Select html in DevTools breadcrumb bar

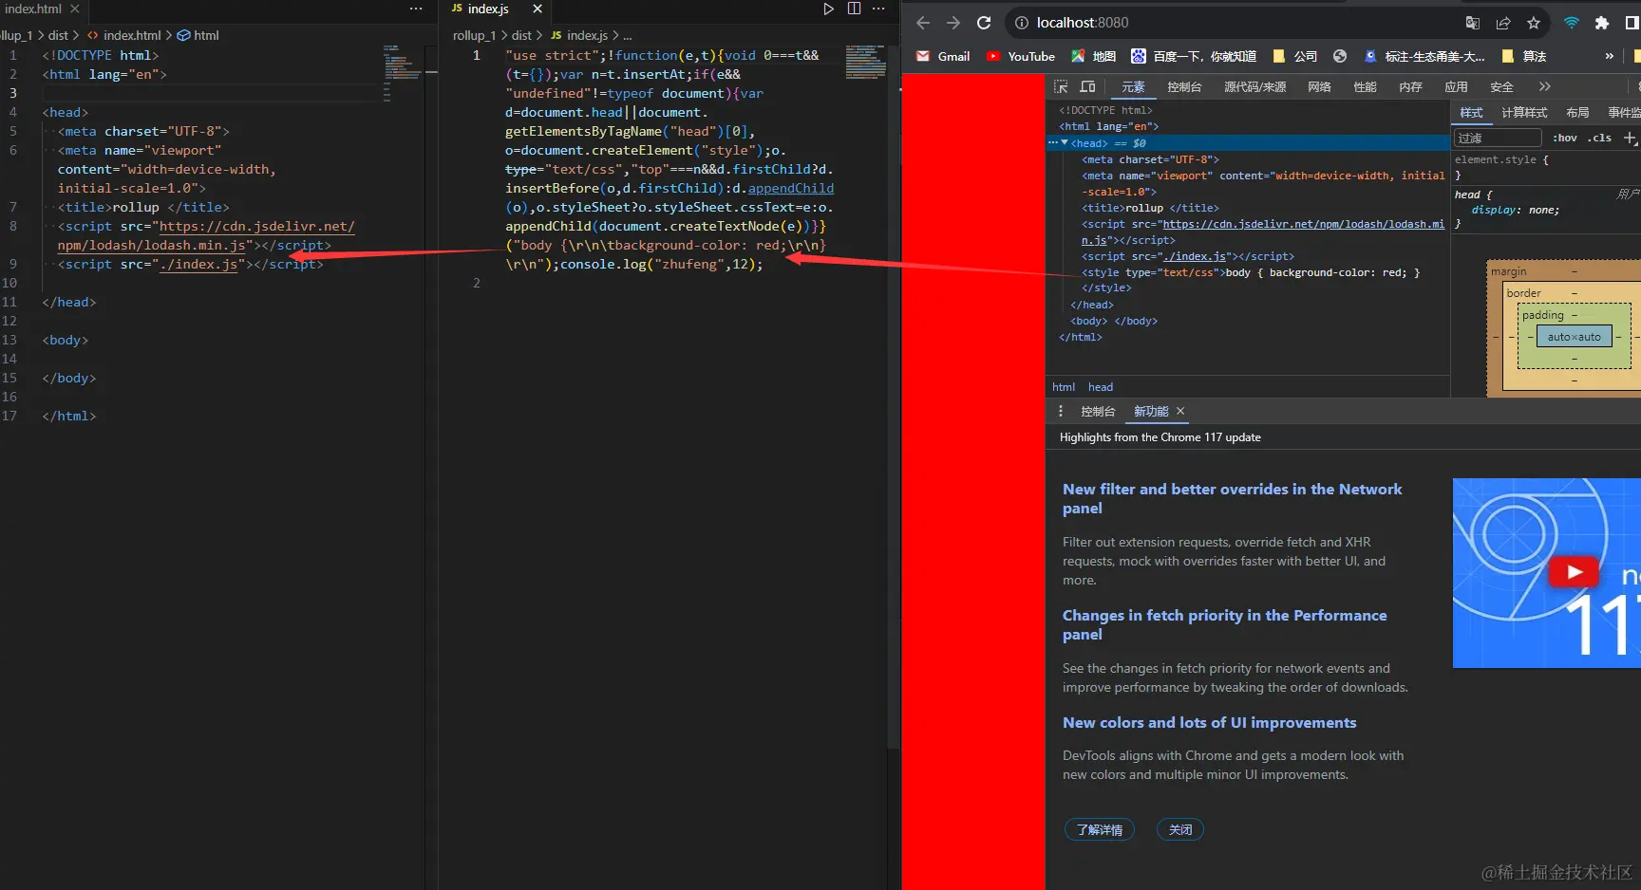(x=1064, y=387)
